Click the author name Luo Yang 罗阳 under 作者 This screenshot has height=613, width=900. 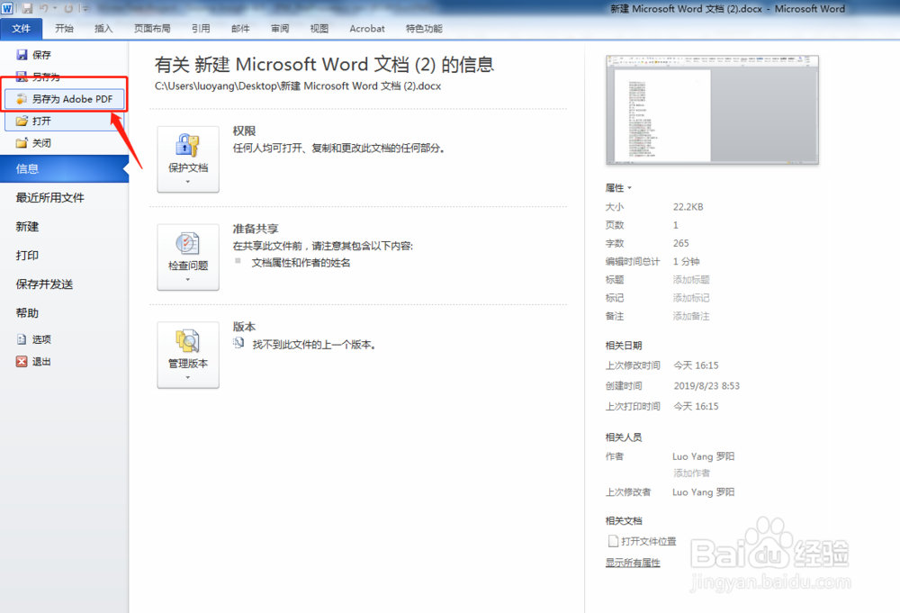tap(703, 456)
